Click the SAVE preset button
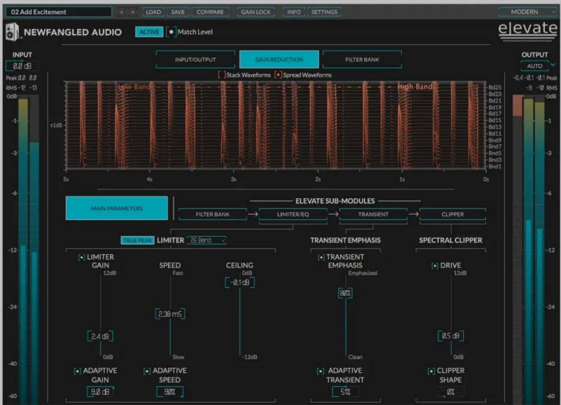 pyautogui.click(x=178, y=12)
